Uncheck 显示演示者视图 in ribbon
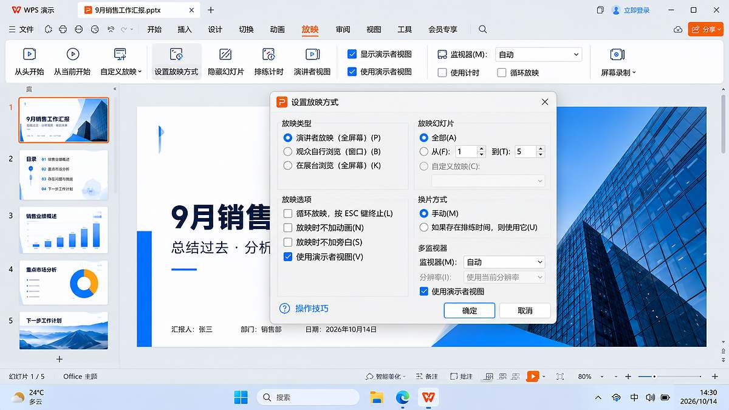Image resolution: width=729 pixels, height=410 pixels. [x=352, y=54]
